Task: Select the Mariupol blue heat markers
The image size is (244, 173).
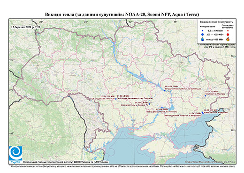Action: [x=203, y=113]
